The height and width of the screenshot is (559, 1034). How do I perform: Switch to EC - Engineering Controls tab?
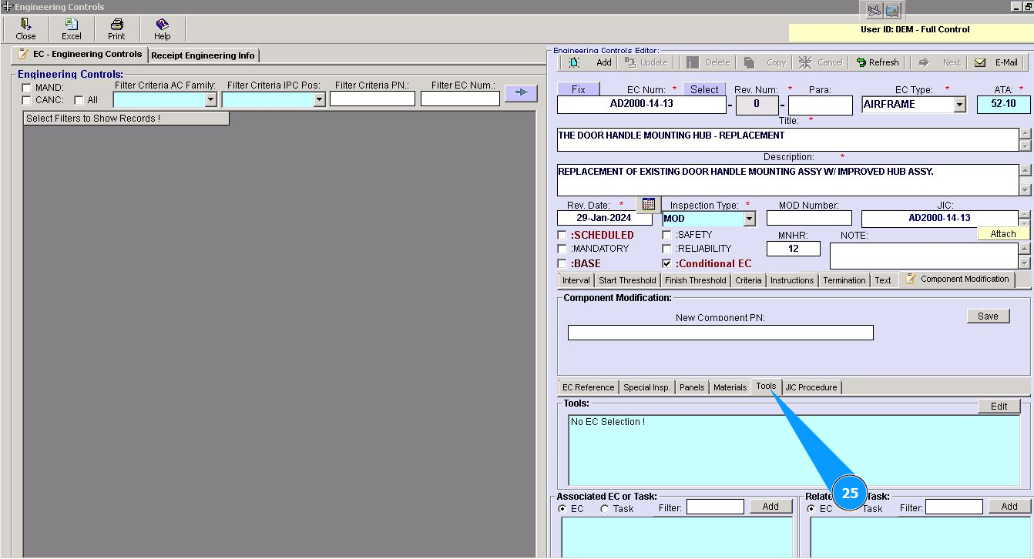[x=80, y=55]
